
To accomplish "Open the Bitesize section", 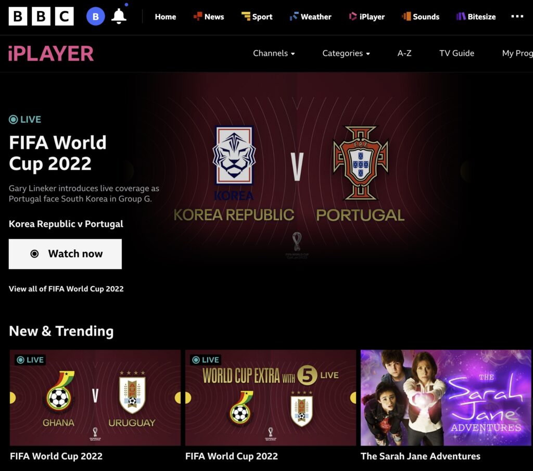I will click(476, 17).
